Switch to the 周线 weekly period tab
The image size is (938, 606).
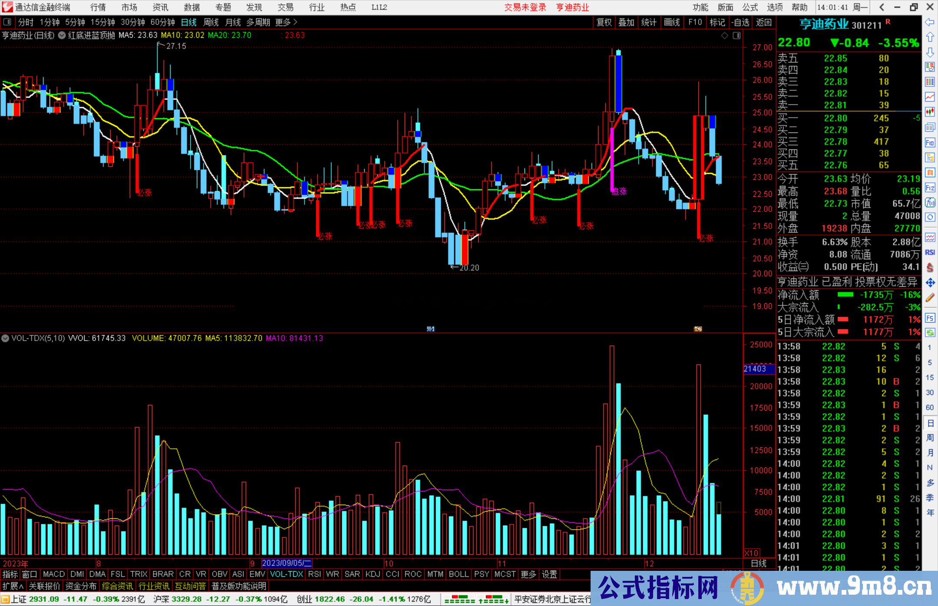[x=211, y=22]
